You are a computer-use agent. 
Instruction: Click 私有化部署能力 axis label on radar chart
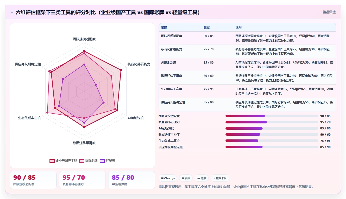pyautogui.click(x=139, y=64)
